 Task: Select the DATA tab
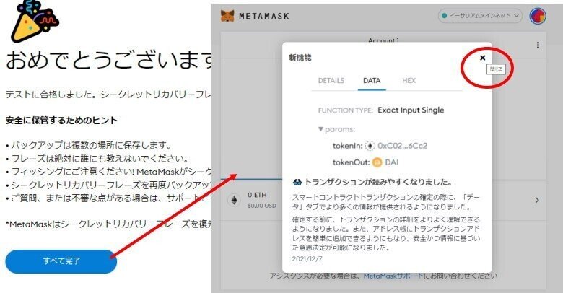pyautogui.click(x=372, y=80)
